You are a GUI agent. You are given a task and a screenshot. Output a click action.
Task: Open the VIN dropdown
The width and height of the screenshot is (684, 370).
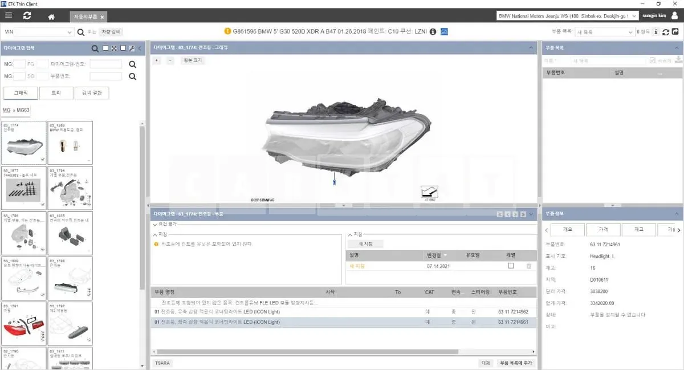[x=70, y=32]
